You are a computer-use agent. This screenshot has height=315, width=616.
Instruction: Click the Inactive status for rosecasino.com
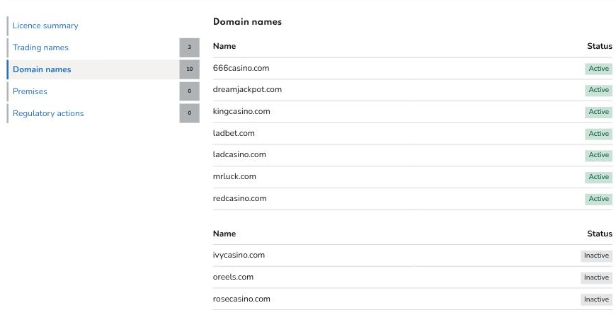point(596,299)
